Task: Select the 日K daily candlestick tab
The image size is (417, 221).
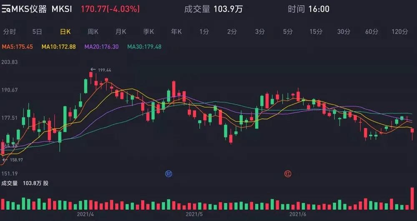Action: (65, 32)
